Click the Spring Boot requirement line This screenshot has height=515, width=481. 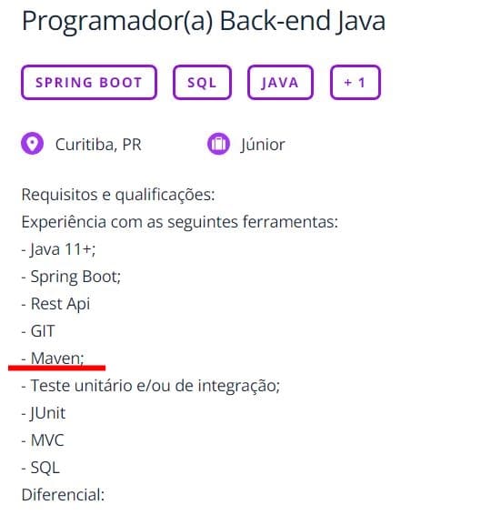click(71, 277)
